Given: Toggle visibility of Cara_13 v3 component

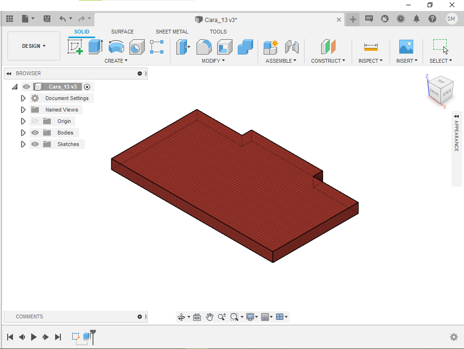Looking at the screenshot, I should [x=26, y=87].
